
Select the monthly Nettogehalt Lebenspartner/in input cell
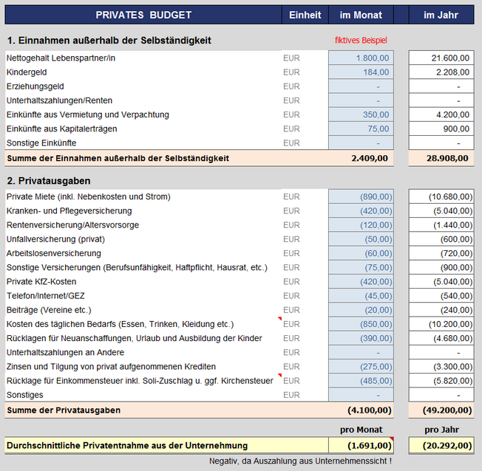pyautogui.click(x=361, y=58)
